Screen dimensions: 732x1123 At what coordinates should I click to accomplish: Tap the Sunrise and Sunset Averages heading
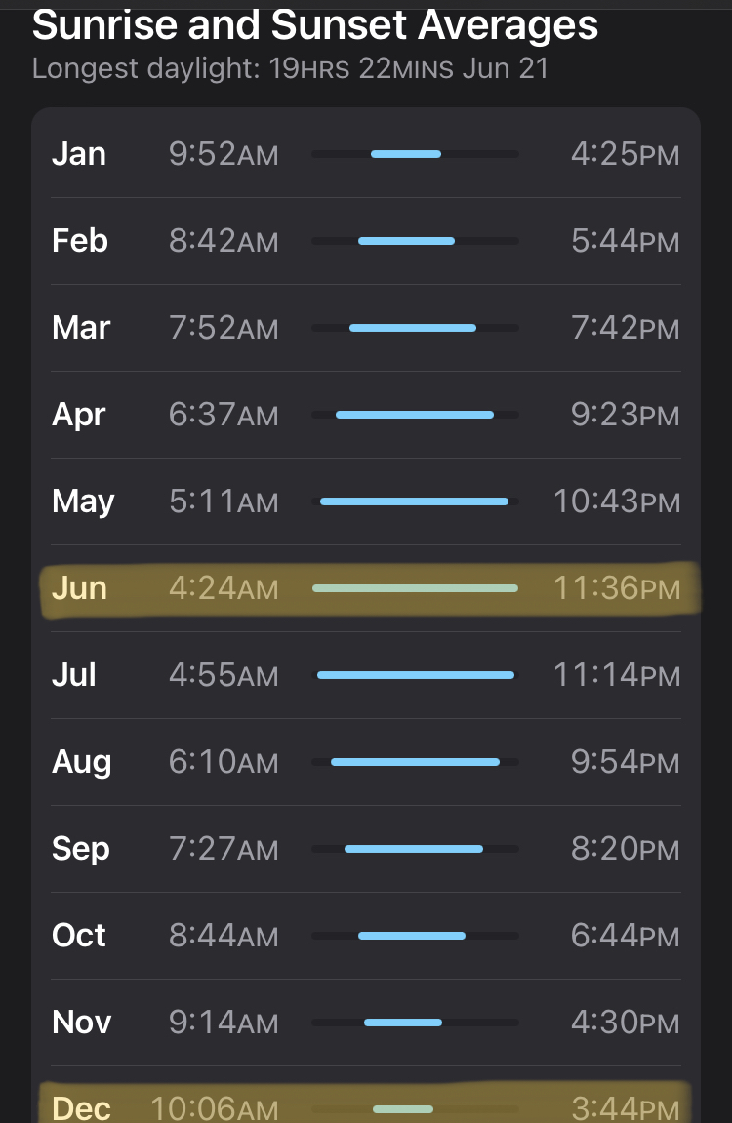tap(314, 25)
